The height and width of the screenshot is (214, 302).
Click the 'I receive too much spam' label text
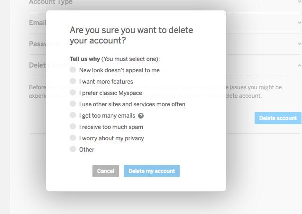111,127
